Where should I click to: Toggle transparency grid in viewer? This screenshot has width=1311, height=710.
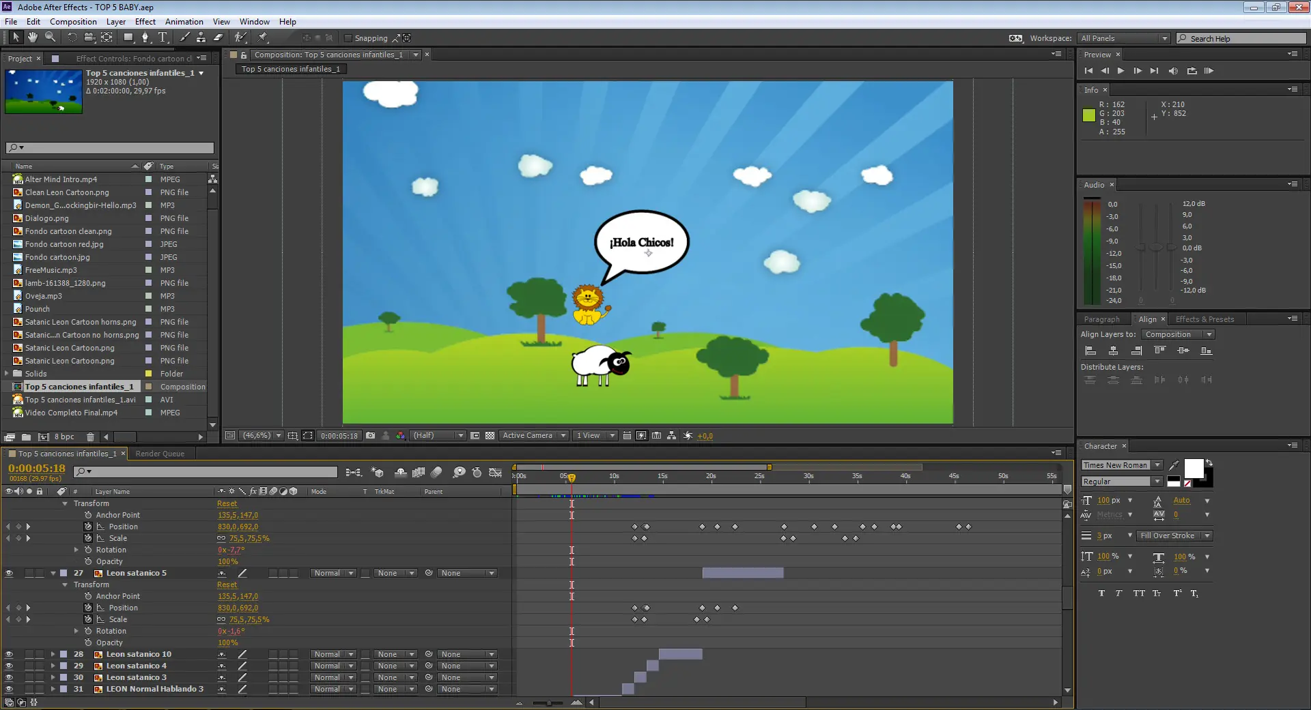point(490,436)
